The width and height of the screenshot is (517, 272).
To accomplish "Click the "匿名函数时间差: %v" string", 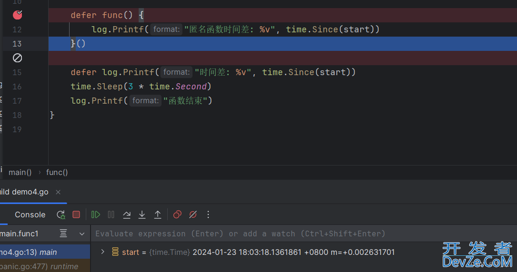I will [x=230, y=29].
